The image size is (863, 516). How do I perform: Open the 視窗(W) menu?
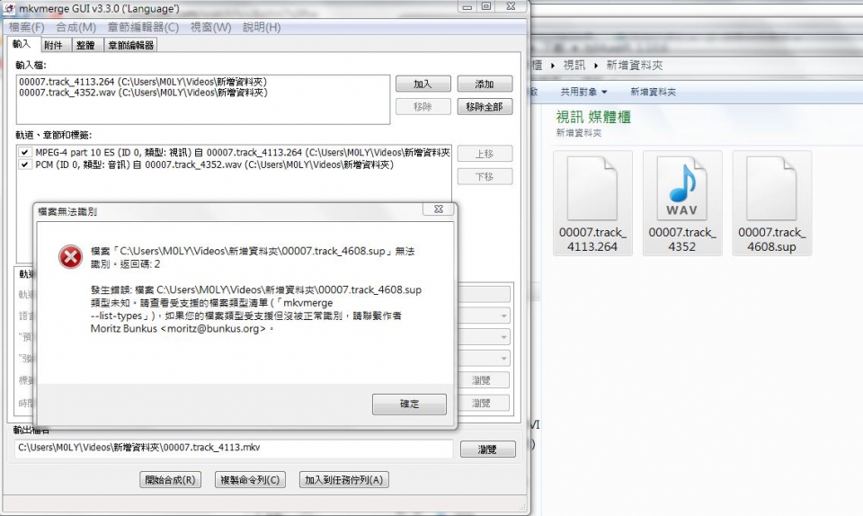click(210, 27)
